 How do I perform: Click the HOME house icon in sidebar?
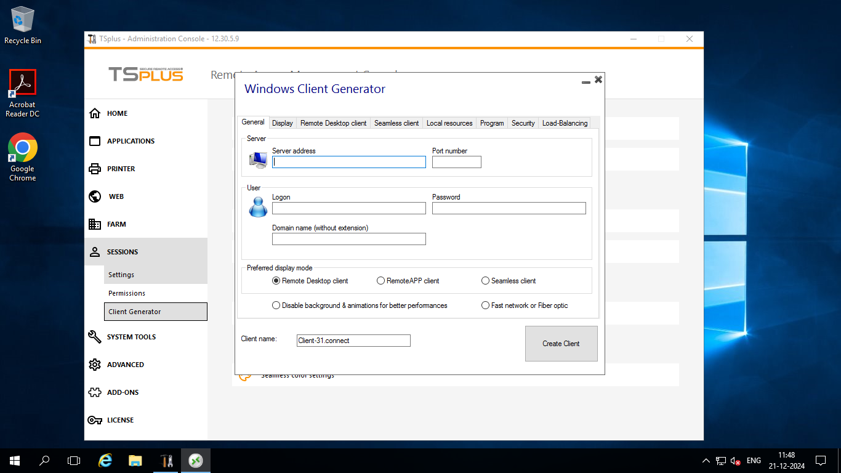95,113
